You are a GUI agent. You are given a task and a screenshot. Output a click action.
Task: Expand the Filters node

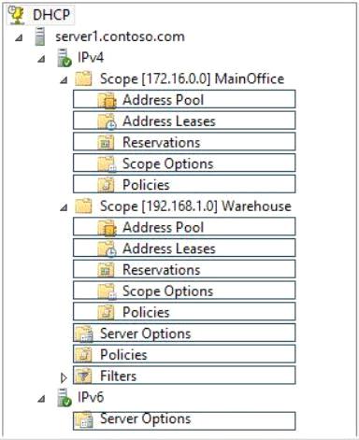[64, 377]
